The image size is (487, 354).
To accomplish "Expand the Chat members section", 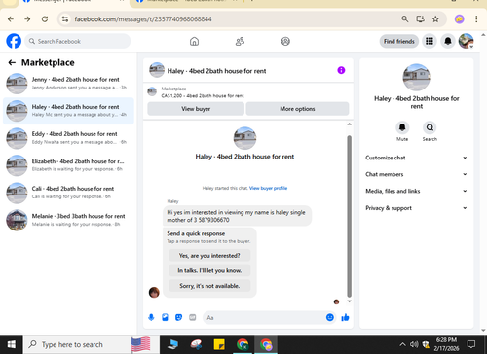I will (x=416, y=174).
